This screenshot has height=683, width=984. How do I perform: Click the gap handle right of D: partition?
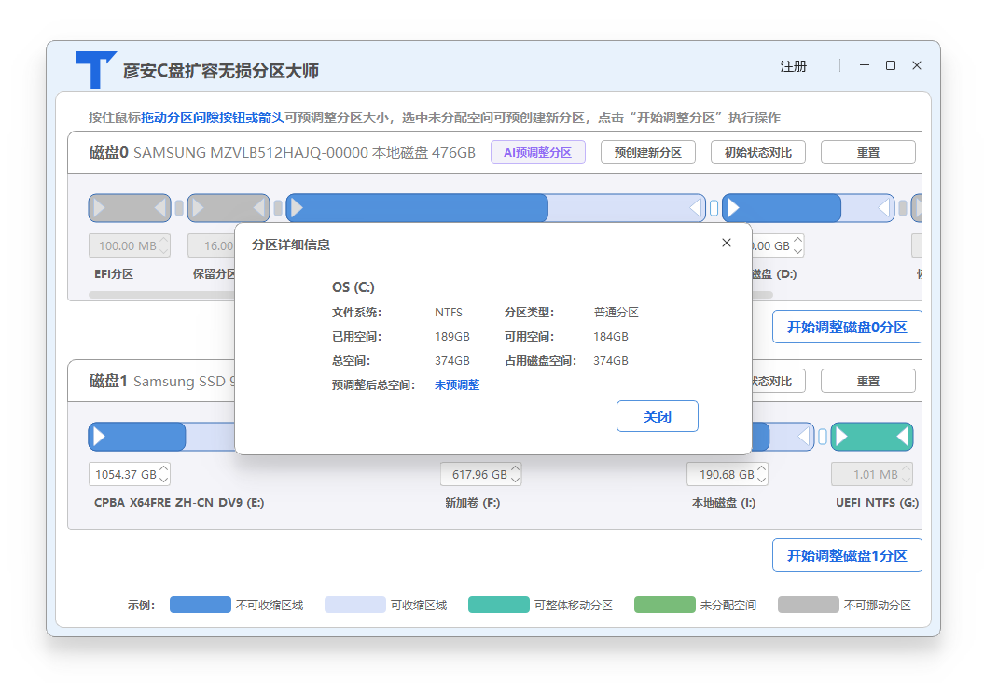click(903, 208)
